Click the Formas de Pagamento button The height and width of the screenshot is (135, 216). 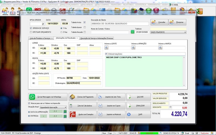click(82, 97)
